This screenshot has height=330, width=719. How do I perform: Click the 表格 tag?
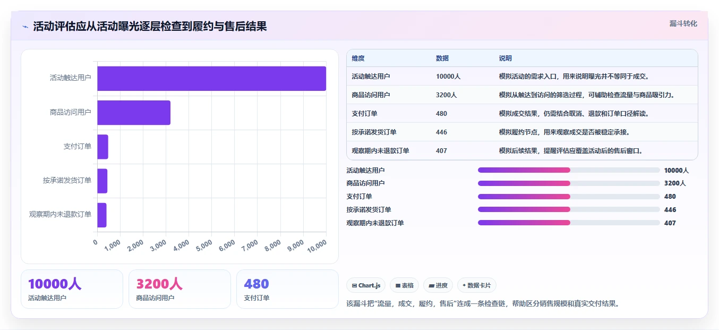pyautogui.click(x=404, y=285)
